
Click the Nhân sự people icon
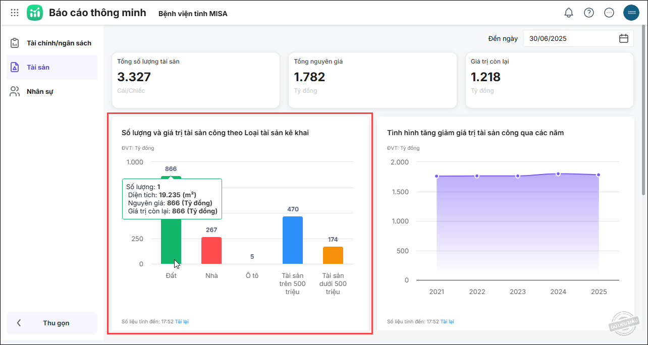(15, 91)
